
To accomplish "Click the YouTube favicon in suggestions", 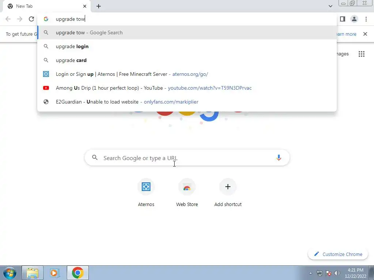I will pyautogui.click(x=46, y=88).
